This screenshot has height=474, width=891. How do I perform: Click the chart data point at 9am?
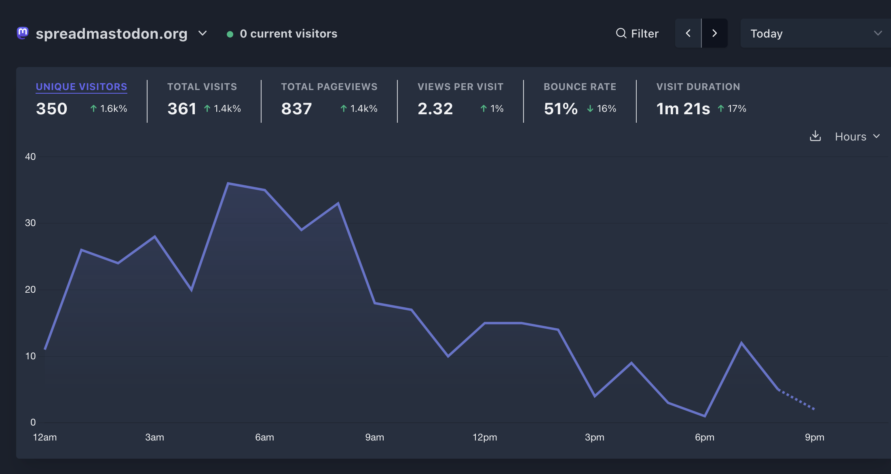tap(375, 303)
